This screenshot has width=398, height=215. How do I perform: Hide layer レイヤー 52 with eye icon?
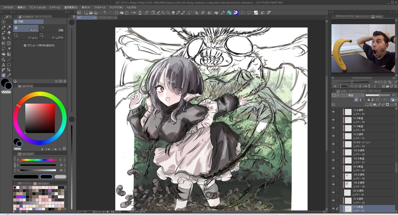click(333, 112)
